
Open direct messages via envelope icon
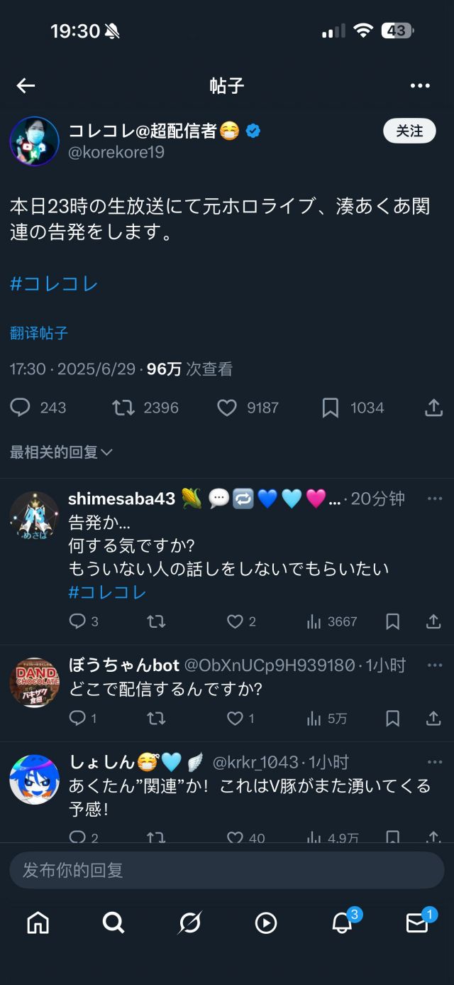tap(417, 923)
